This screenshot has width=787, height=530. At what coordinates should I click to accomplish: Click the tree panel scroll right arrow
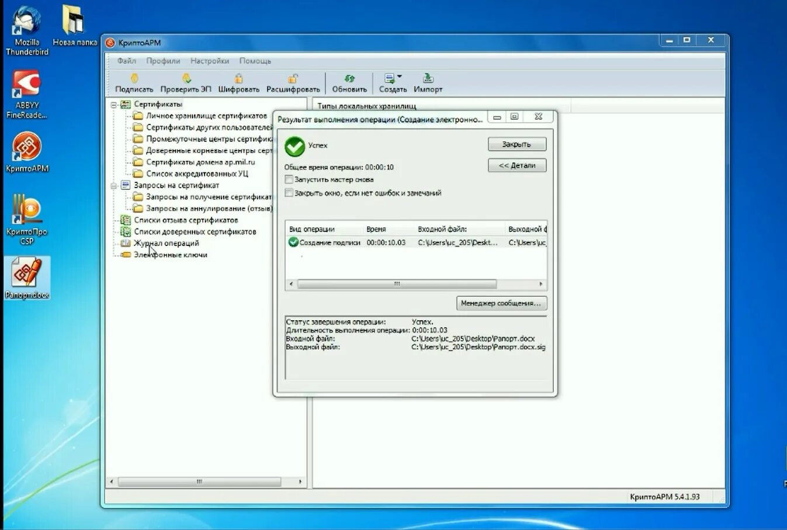pos(300,482)
